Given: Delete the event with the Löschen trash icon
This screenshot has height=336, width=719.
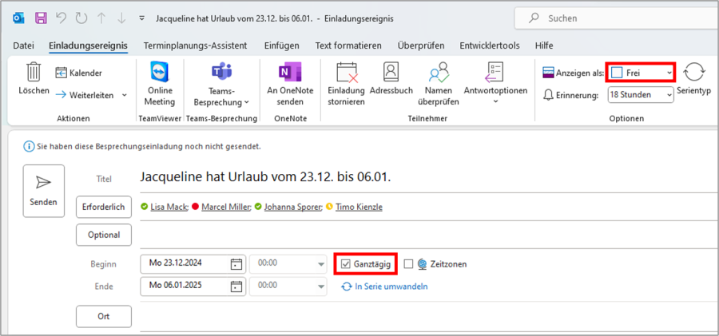Looking at the screenshot, I should (34, 79).
